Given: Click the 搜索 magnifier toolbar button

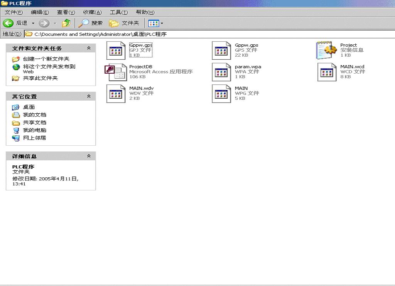Looking at the screenshot, I should tap(90, 23).
